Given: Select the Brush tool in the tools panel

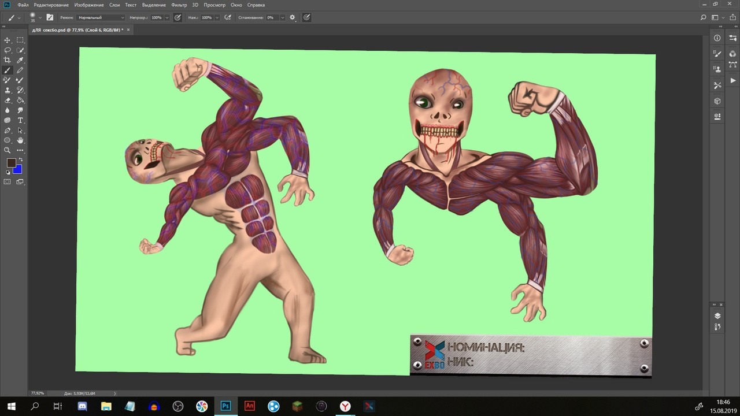Looking at the screenshot, I should point(8,70).
